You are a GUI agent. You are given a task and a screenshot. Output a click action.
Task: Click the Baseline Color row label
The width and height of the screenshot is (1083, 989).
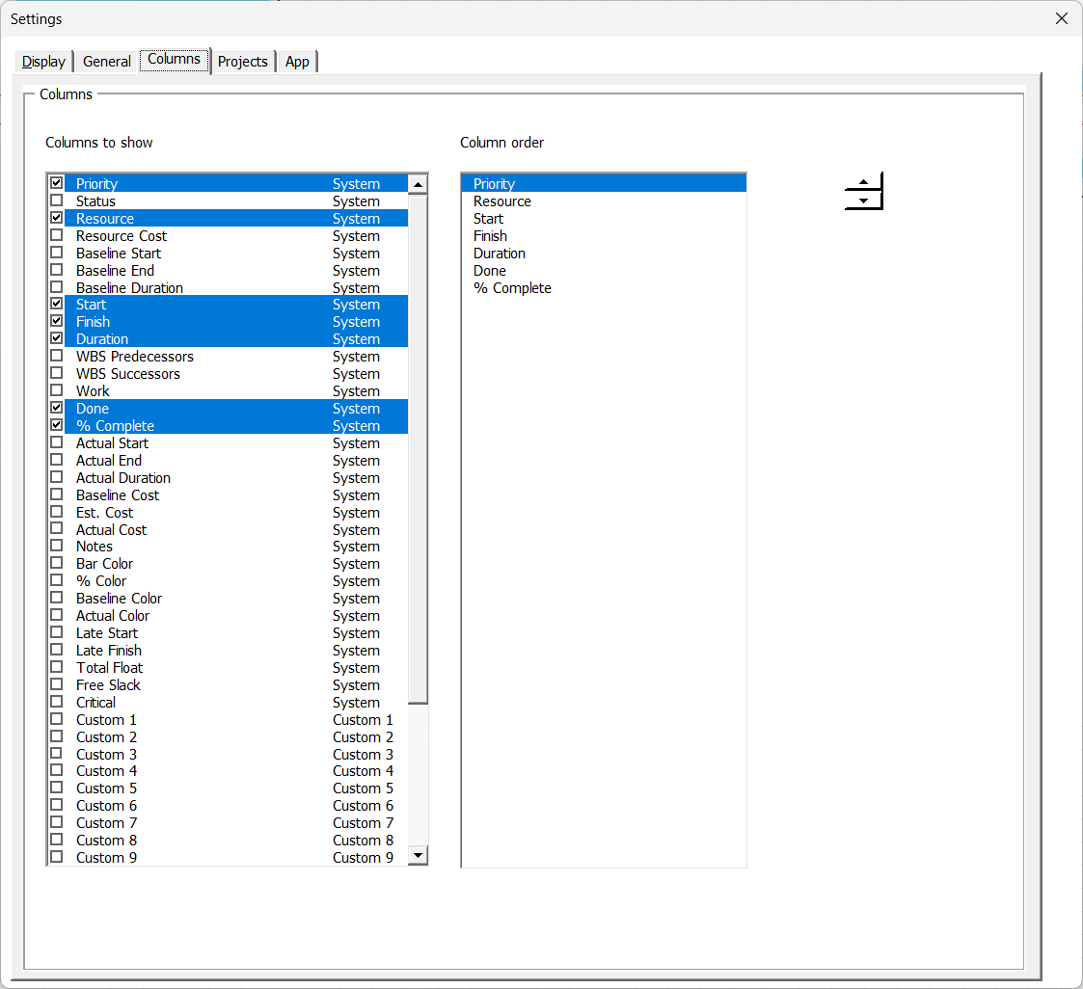click(x=119, y=598)
